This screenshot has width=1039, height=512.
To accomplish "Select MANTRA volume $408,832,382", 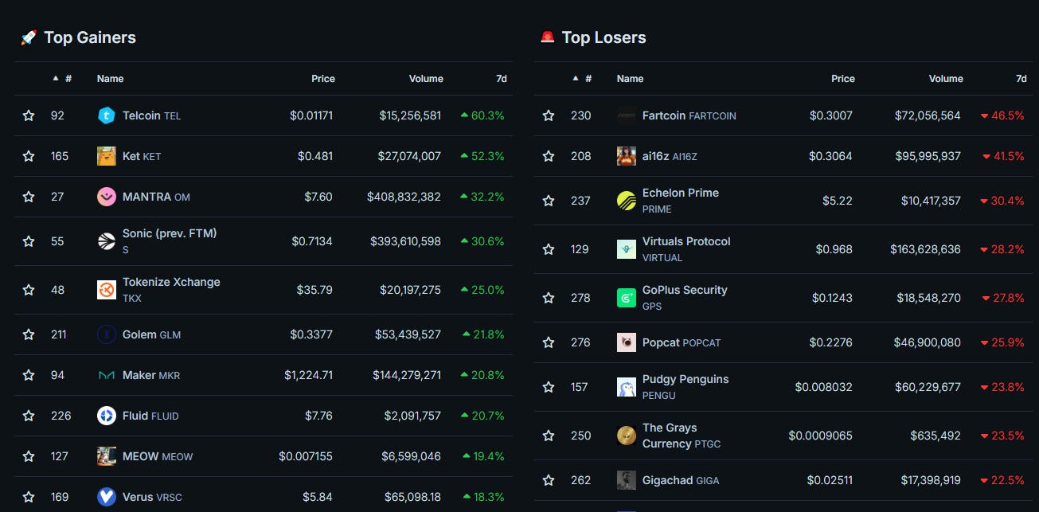I will click(x=404, y=197).
